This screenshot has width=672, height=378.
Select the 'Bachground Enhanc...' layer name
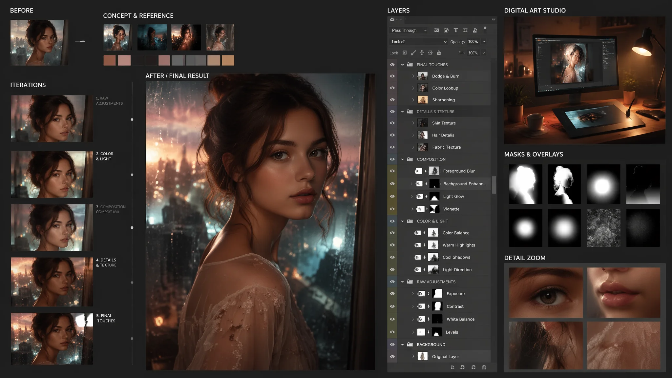pos(465,184)
